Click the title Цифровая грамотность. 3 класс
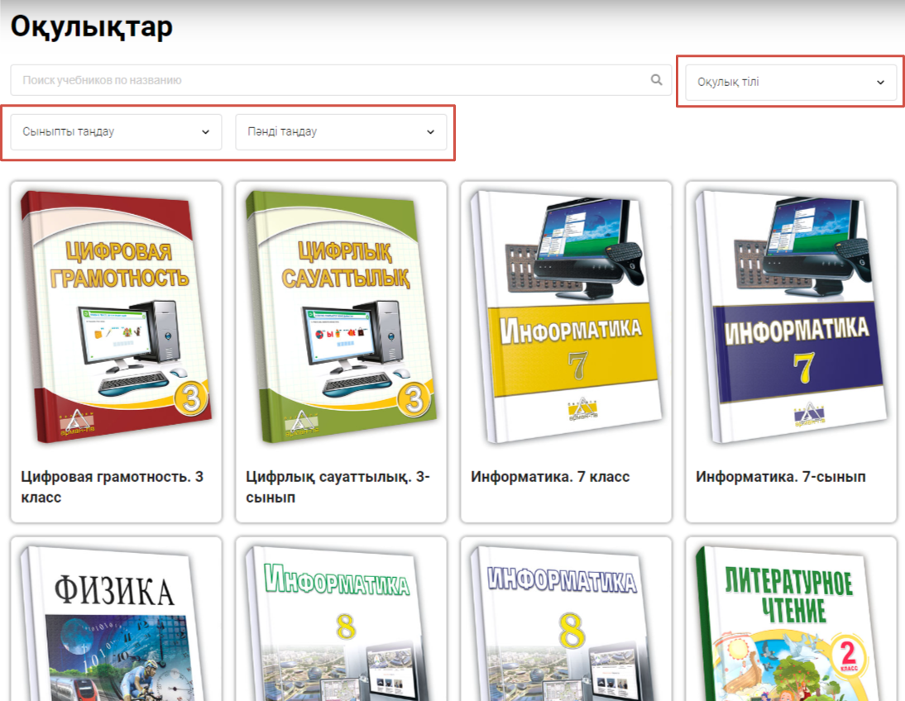905x701 pixels. coord(112,487)
